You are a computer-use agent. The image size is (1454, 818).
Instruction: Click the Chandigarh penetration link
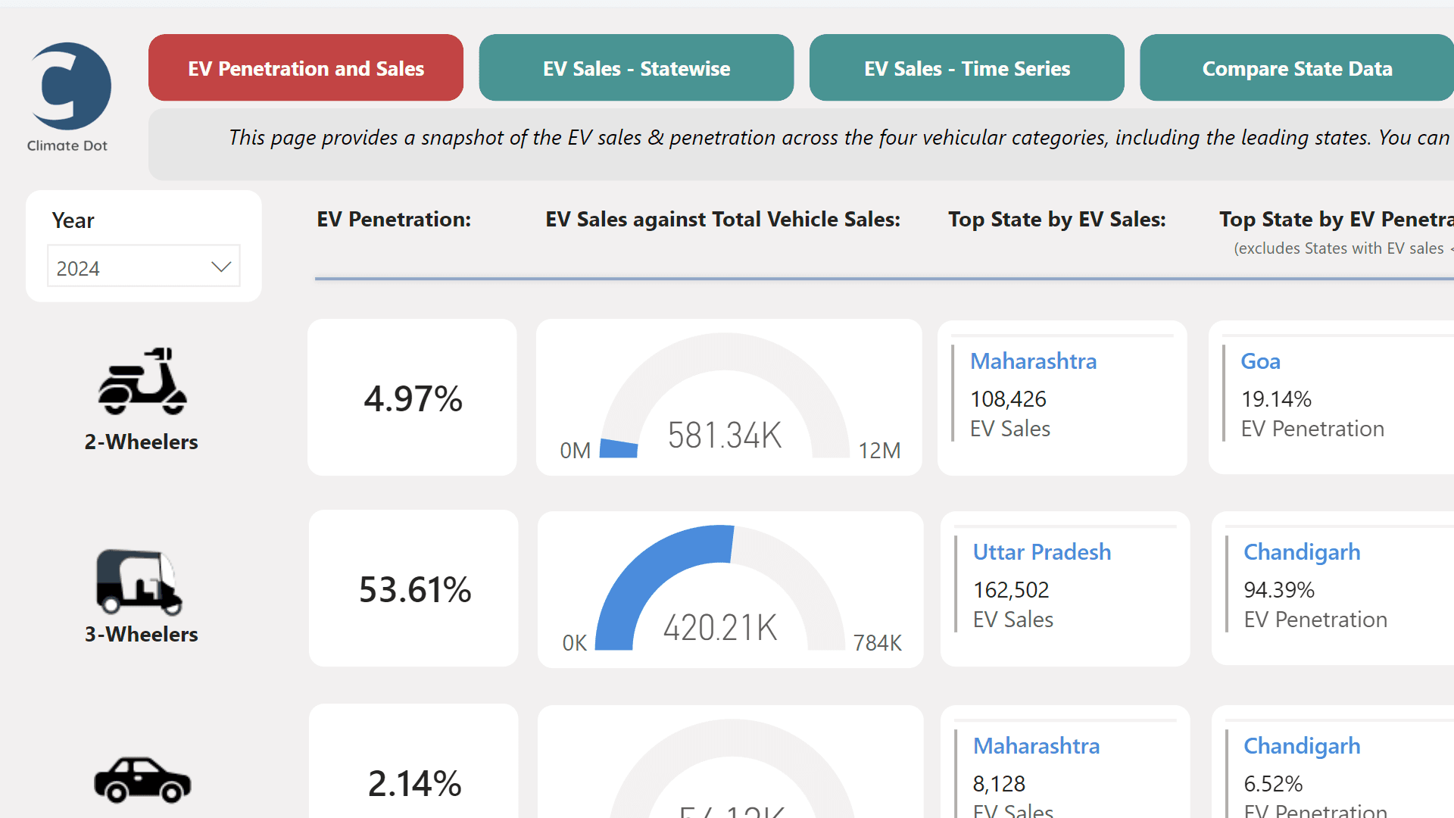pos(1301,552)
